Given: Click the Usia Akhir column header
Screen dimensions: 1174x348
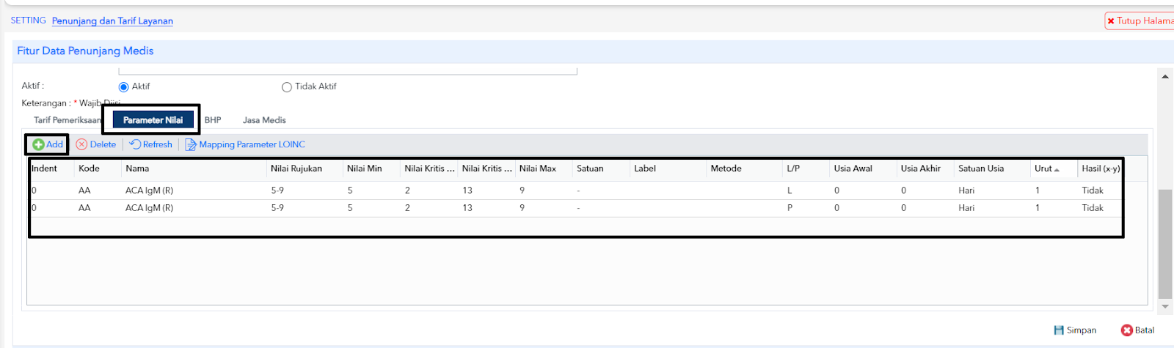Looking at the screenshot, I should click(x=921, y=169).
